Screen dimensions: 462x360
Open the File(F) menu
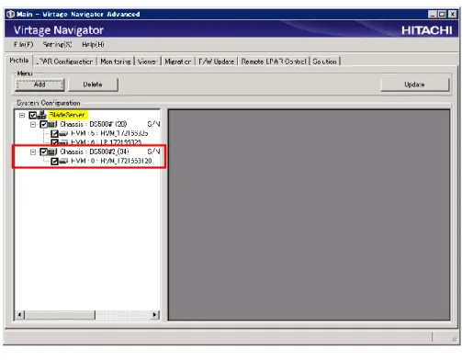pyautogui.click(x=23, y=45)
